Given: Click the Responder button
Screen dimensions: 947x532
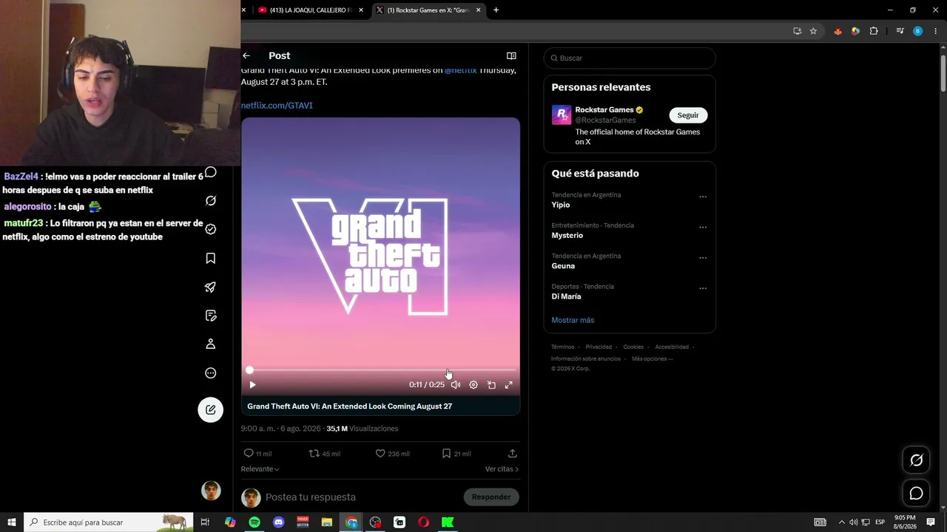Looking at the screenshot, I should 491,497.
